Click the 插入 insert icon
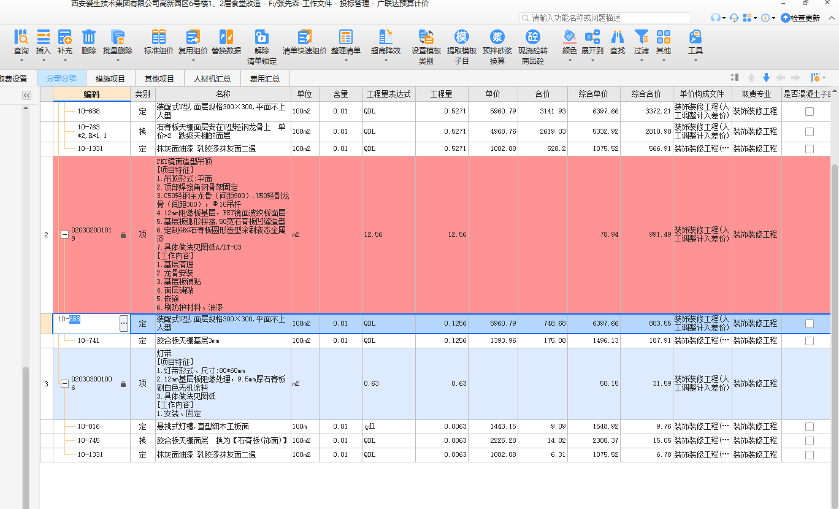The image size is (839, 509). coord(44,37)
